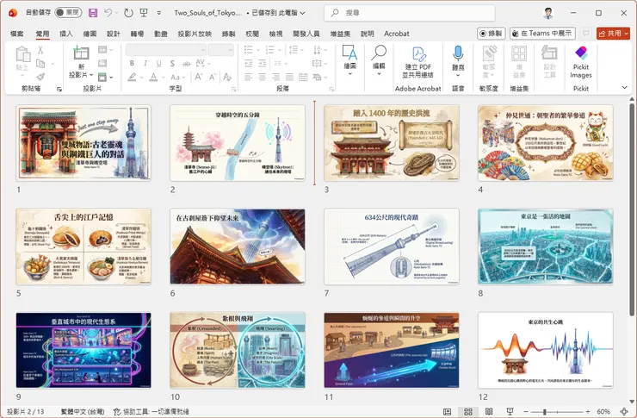Toggle text Shadow formatting
Image resolution: width=637 pixels, height=418 pixels.
click(173, 64)
